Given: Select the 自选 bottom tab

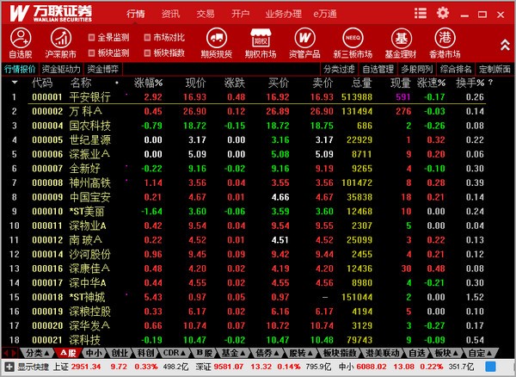Looking at the screenshot, I should coord(417,353).
